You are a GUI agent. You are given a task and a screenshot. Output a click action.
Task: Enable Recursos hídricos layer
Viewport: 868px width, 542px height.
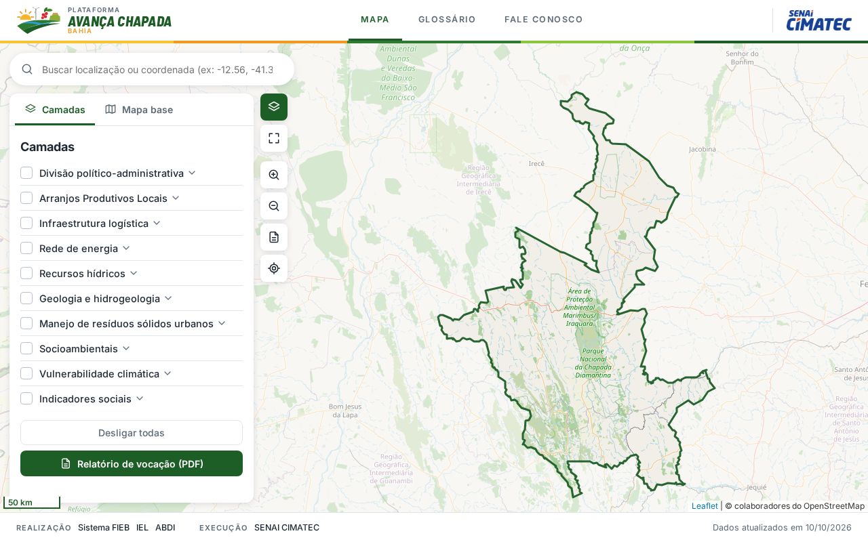point(26,273)
